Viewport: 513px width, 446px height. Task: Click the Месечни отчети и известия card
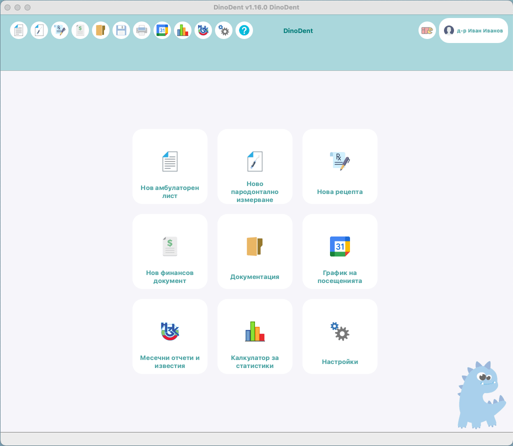169,336
